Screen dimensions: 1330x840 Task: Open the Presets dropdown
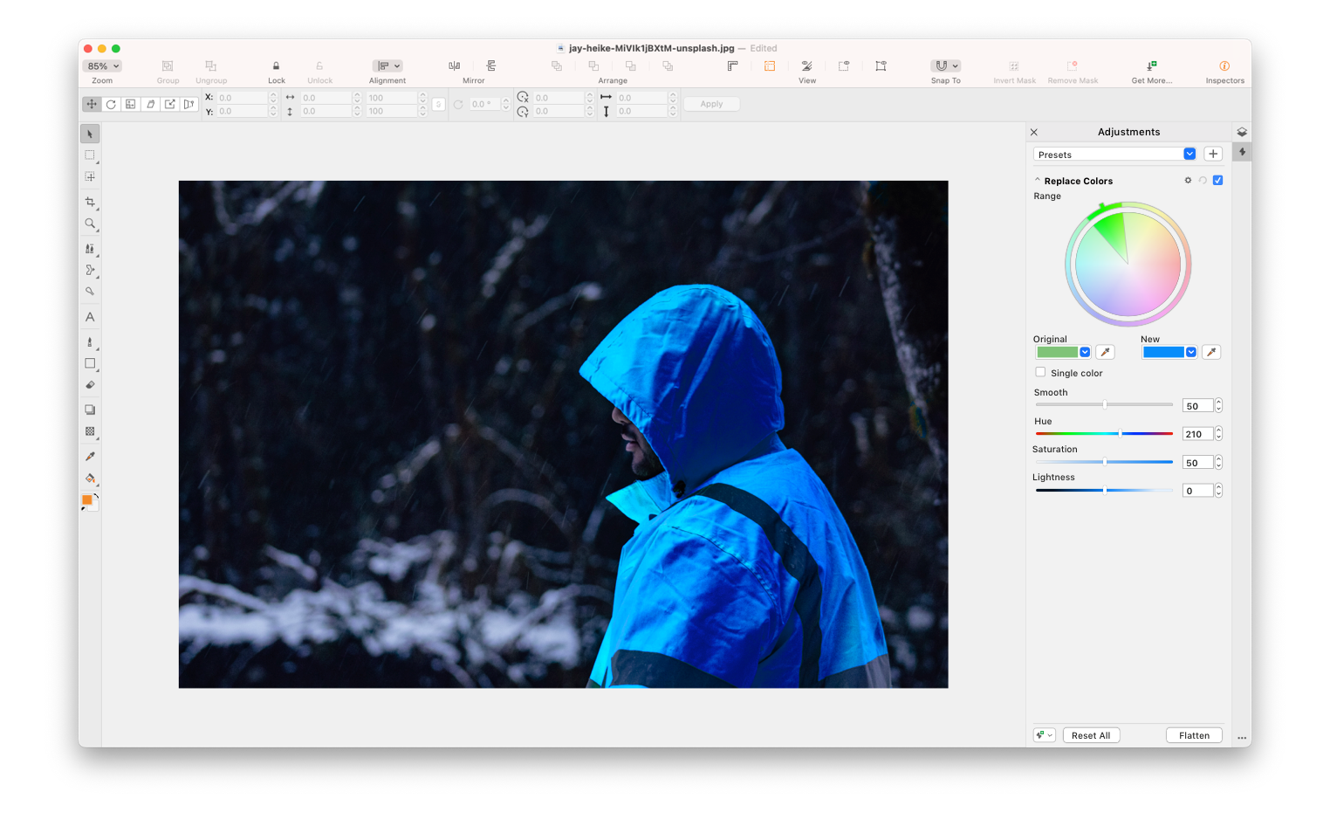pos(1189,154)
